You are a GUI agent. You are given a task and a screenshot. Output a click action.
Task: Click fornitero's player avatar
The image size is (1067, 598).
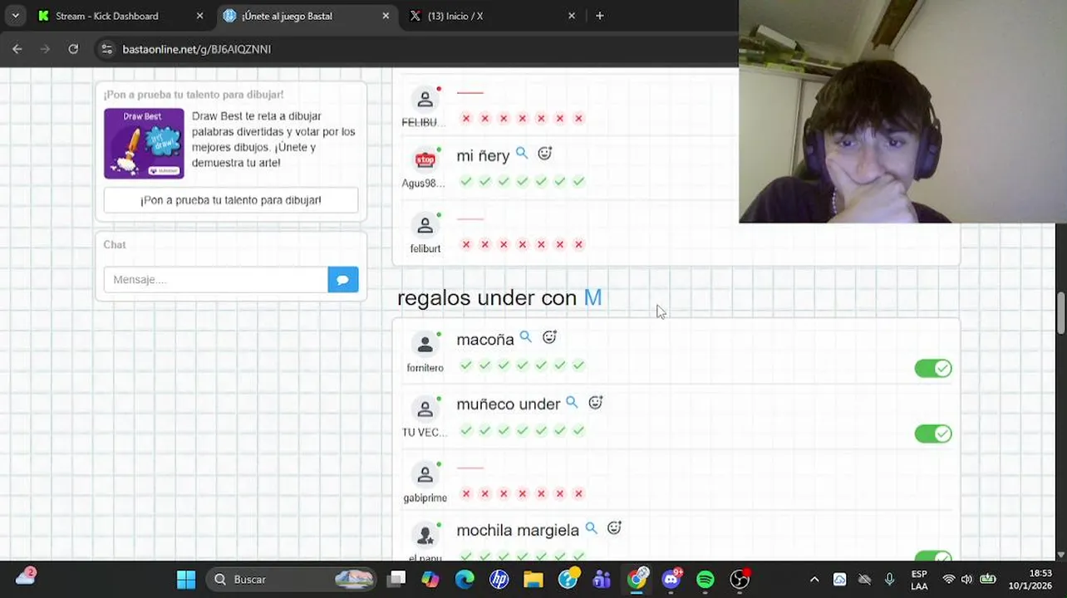click(x=425, y=344)
